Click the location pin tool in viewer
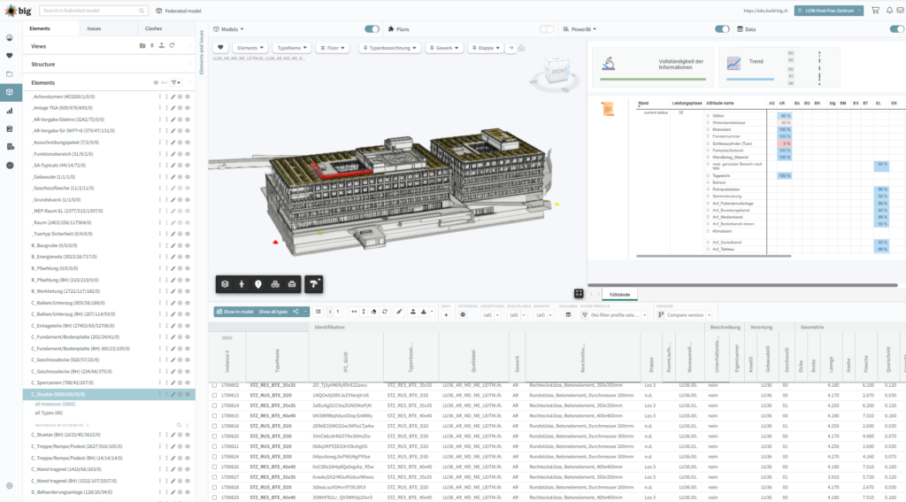 point(257,283)
